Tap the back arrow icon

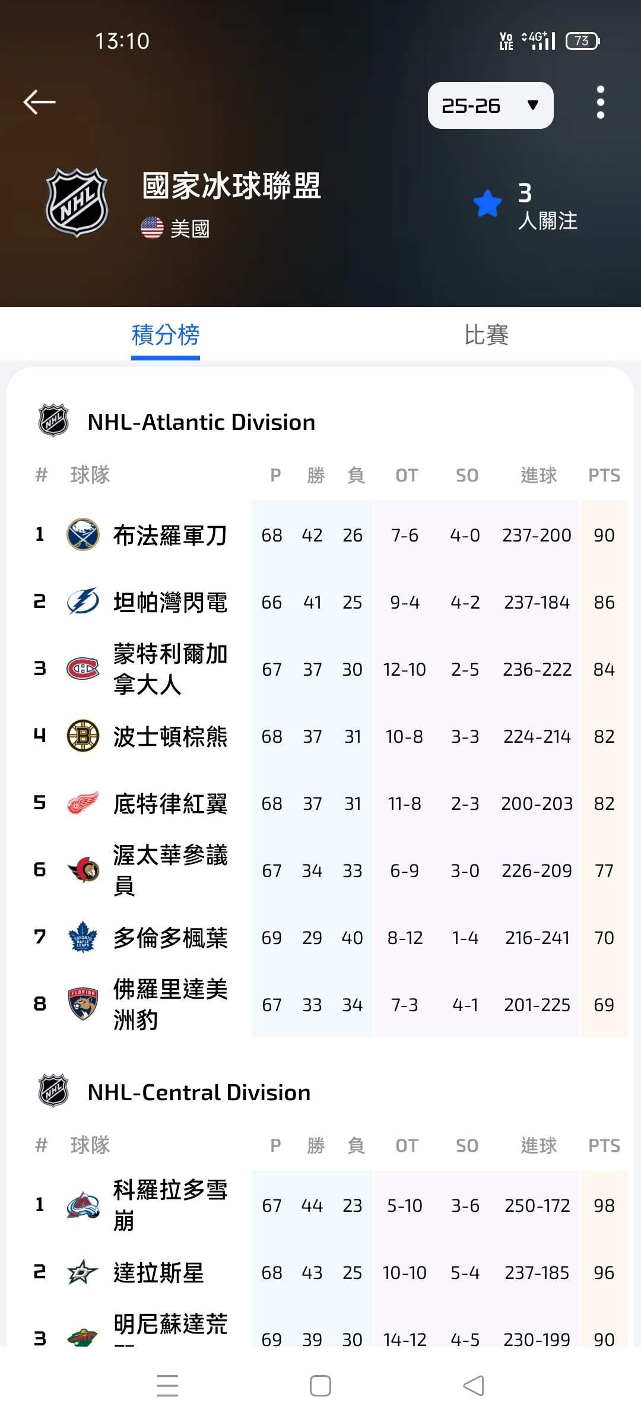(x=39, y=102)
